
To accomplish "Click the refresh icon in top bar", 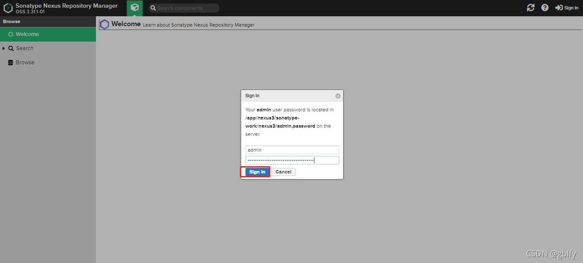I will point(531,8).
